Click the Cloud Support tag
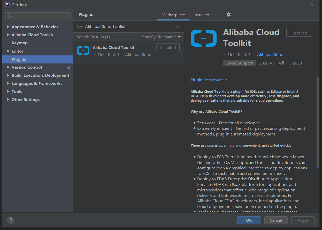Image resolution: width=322 pixels, height=230 pixels. [x=239, y=63]
